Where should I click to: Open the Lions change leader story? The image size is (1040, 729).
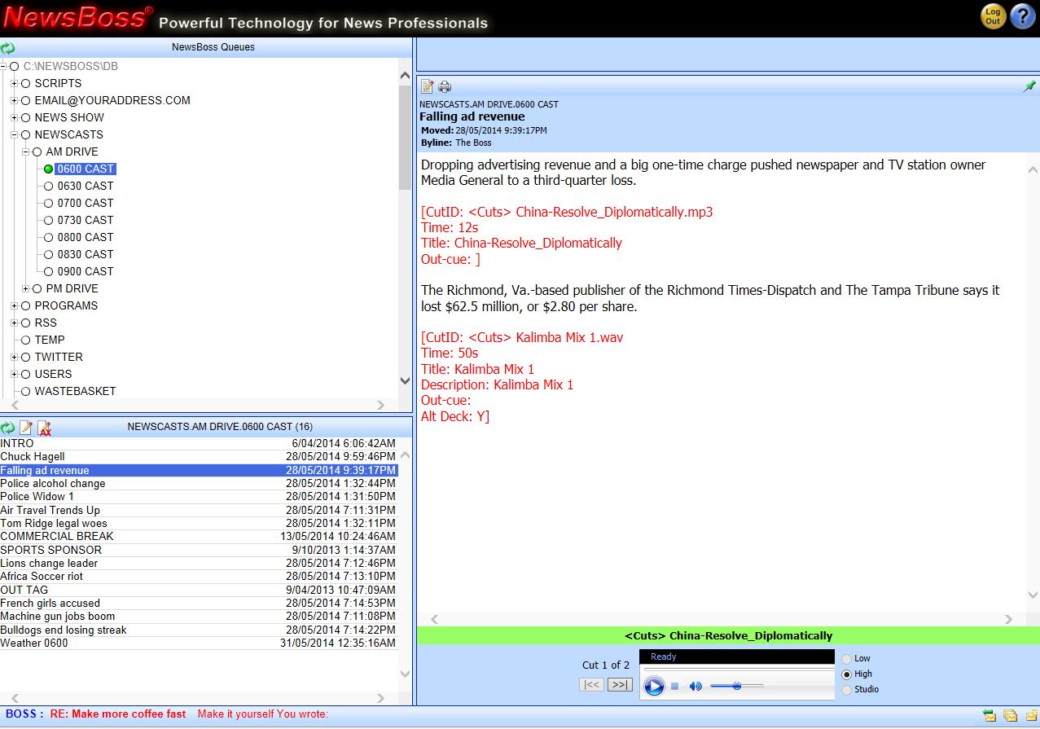(199, 563)
